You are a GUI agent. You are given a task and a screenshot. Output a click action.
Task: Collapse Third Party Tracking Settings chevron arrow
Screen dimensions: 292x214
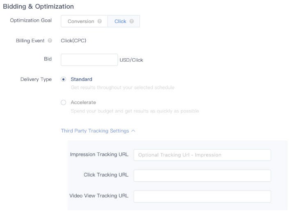click(133, 131)
